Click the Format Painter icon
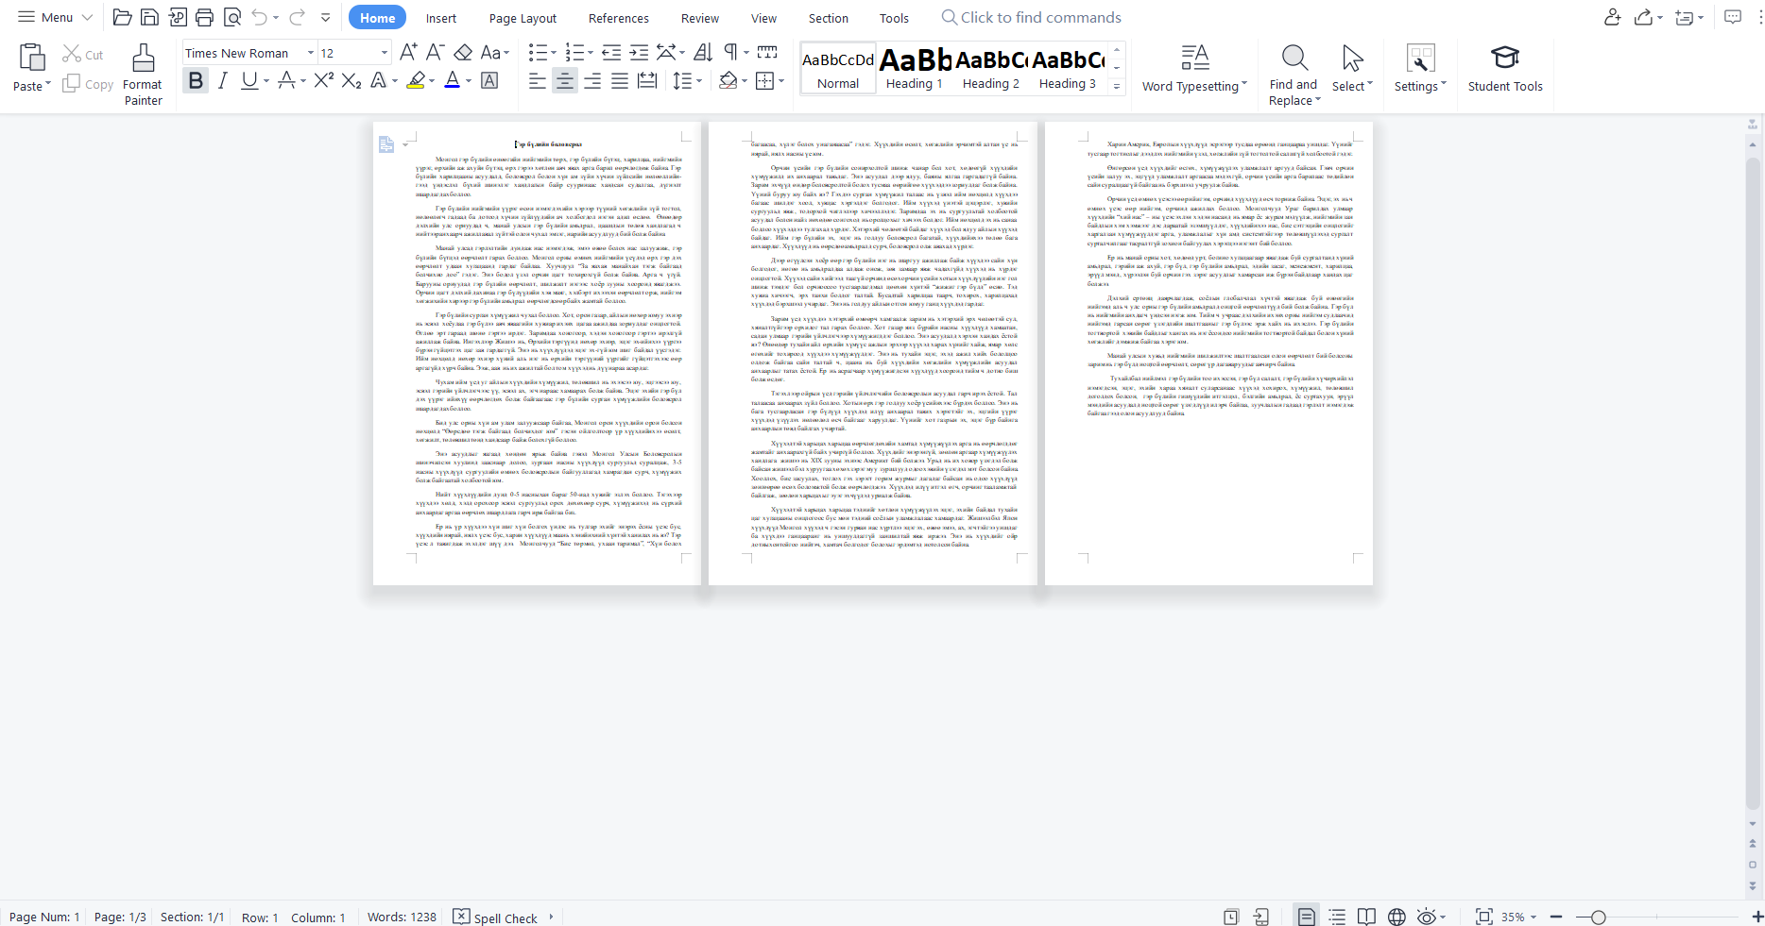This screenshot has width=1765, height=926. click(x=143, y=59)
